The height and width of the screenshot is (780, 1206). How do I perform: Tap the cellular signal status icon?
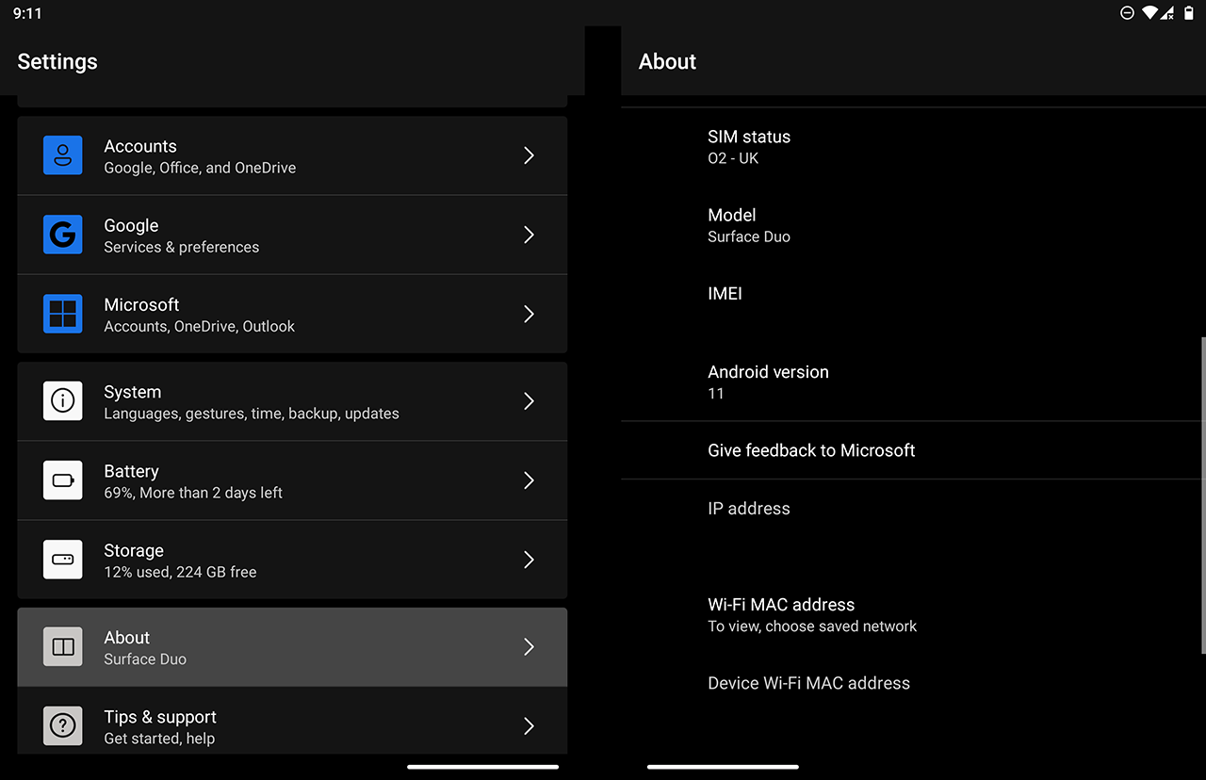(x=1167, y=13)
